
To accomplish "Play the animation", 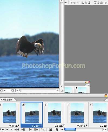I will 30,130.
